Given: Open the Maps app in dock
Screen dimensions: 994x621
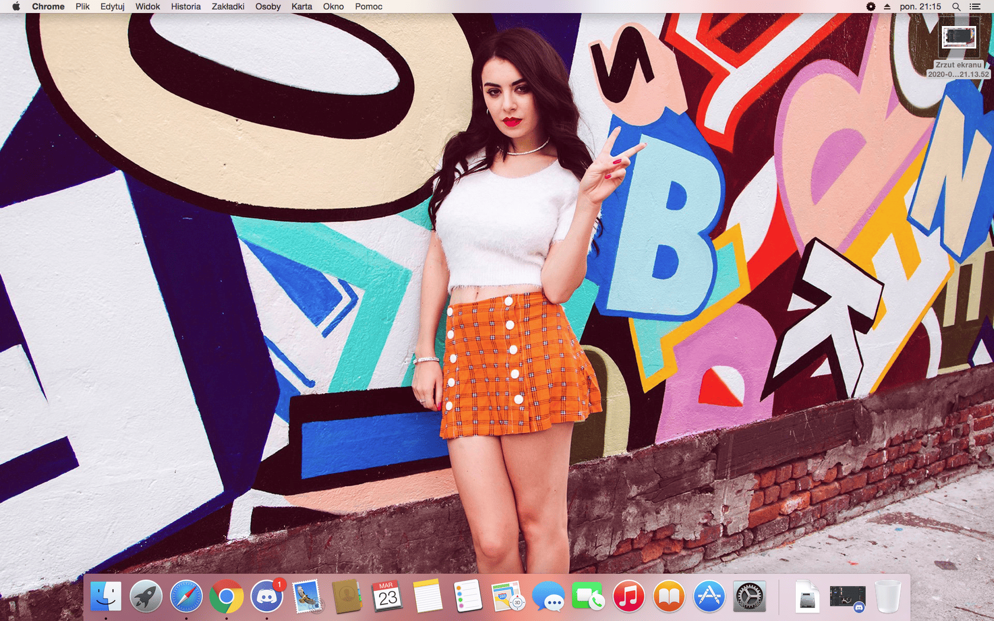Looking at the screenshot, I should [508, 596].
